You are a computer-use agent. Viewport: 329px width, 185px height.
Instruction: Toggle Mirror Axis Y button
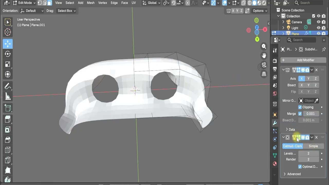[x=308, y=79]
